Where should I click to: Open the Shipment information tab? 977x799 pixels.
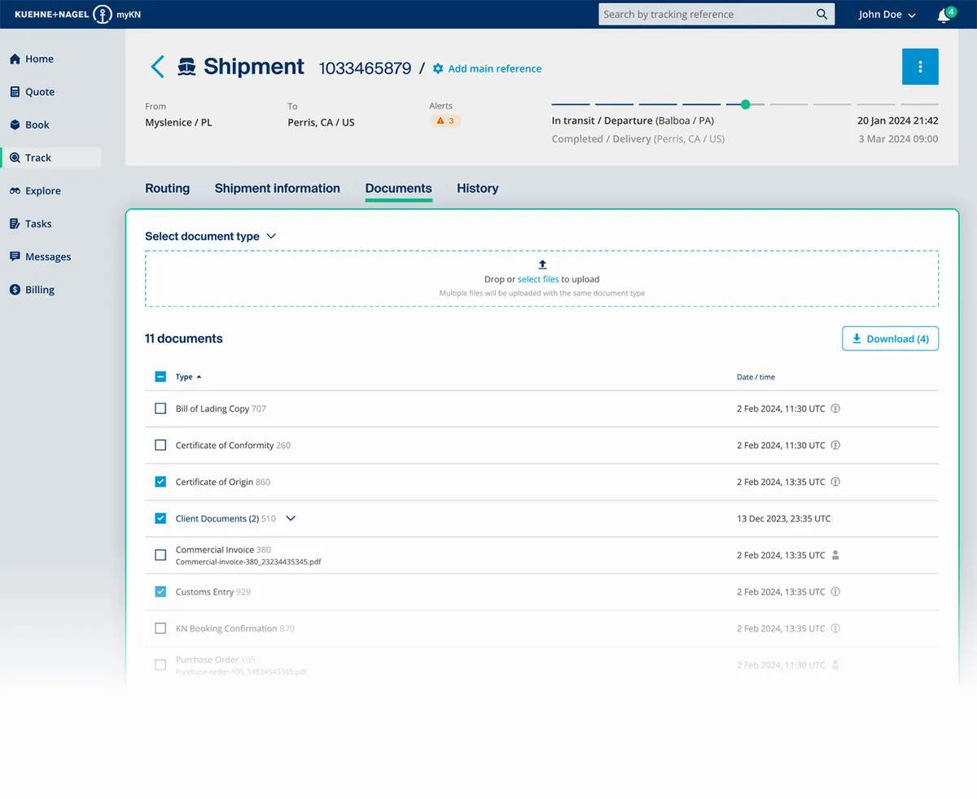[x=277, y=189]
